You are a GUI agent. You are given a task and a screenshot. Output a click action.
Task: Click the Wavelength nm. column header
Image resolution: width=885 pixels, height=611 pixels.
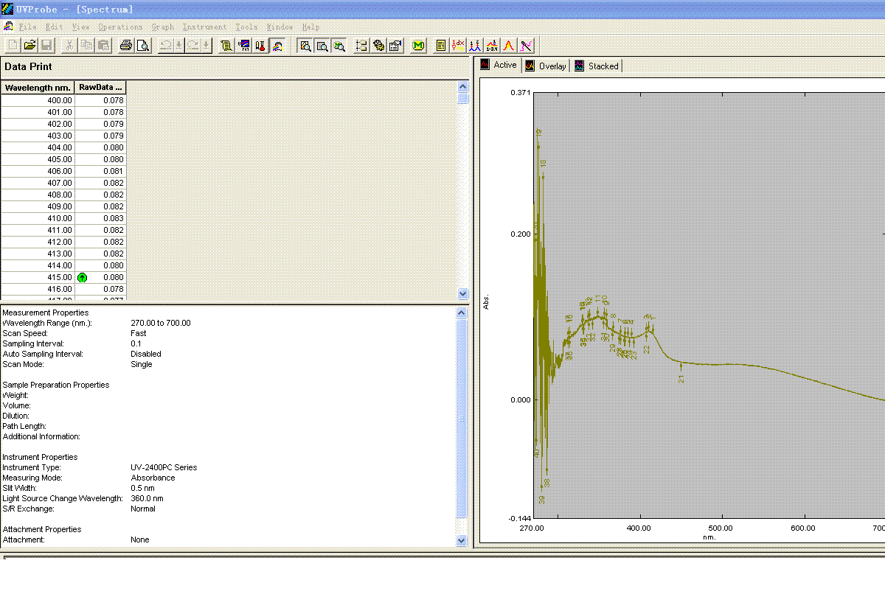[38, 88]
